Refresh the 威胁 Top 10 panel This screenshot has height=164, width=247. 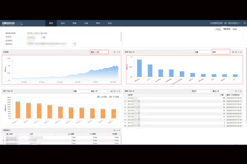tap(236, 91)
